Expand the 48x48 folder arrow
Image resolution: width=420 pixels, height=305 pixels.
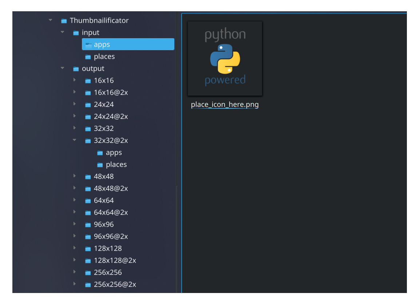click(75, 176)
